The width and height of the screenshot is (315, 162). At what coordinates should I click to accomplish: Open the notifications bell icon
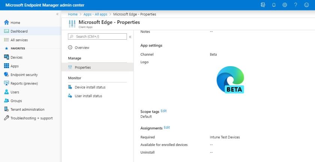[274, 5]
